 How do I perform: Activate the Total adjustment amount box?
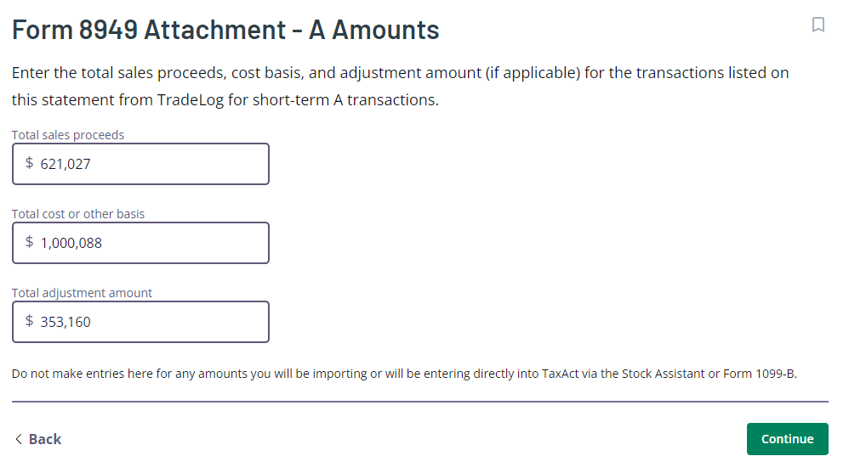click(140, 322)
